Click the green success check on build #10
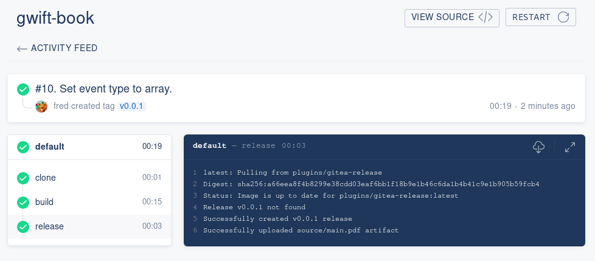This screenshot has width=595, height=261. [x=23, y=89]
